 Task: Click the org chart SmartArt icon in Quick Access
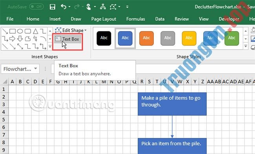[103, 7]
